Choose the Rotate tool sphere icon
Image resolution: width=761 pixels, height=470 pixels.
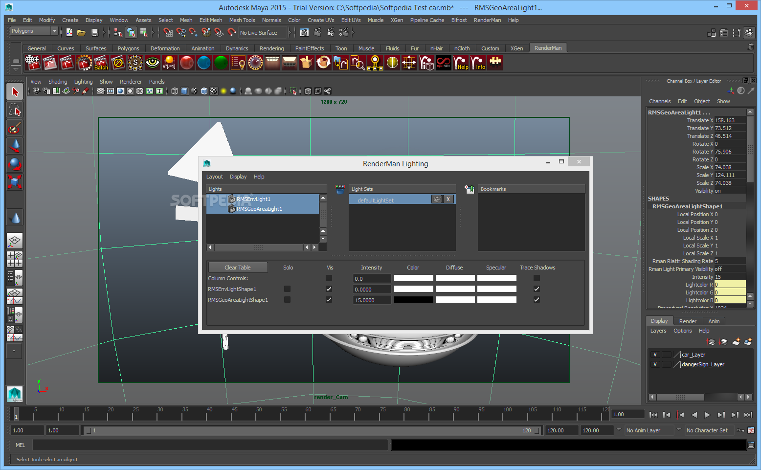pyautogui.click(x=15, y=164)
